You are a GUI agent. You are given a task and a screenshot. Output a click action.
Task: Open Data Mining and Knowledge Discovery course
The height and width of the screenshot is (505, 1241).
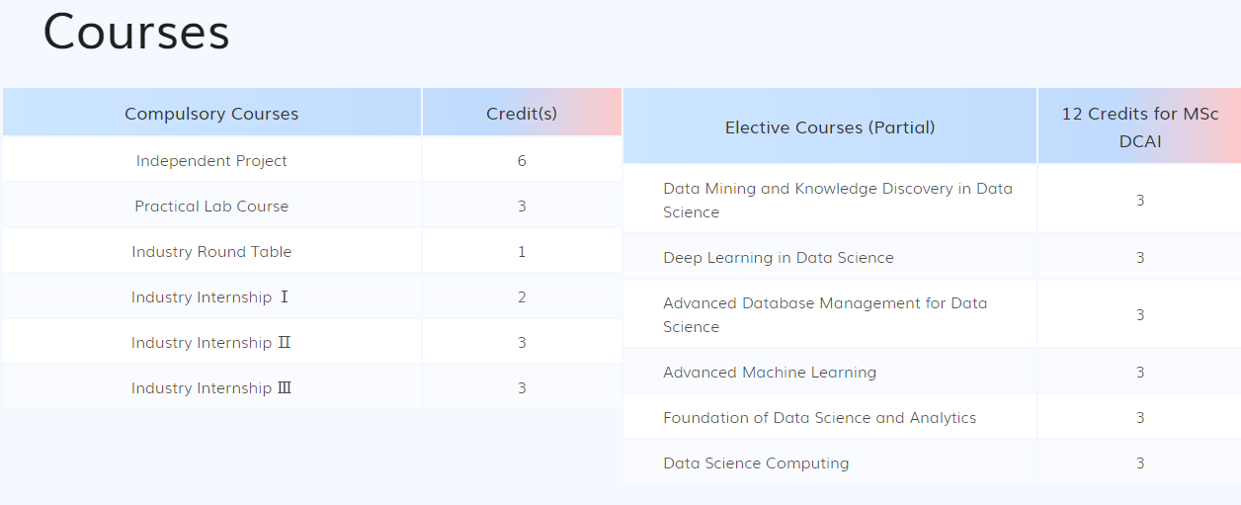(838, 200)
